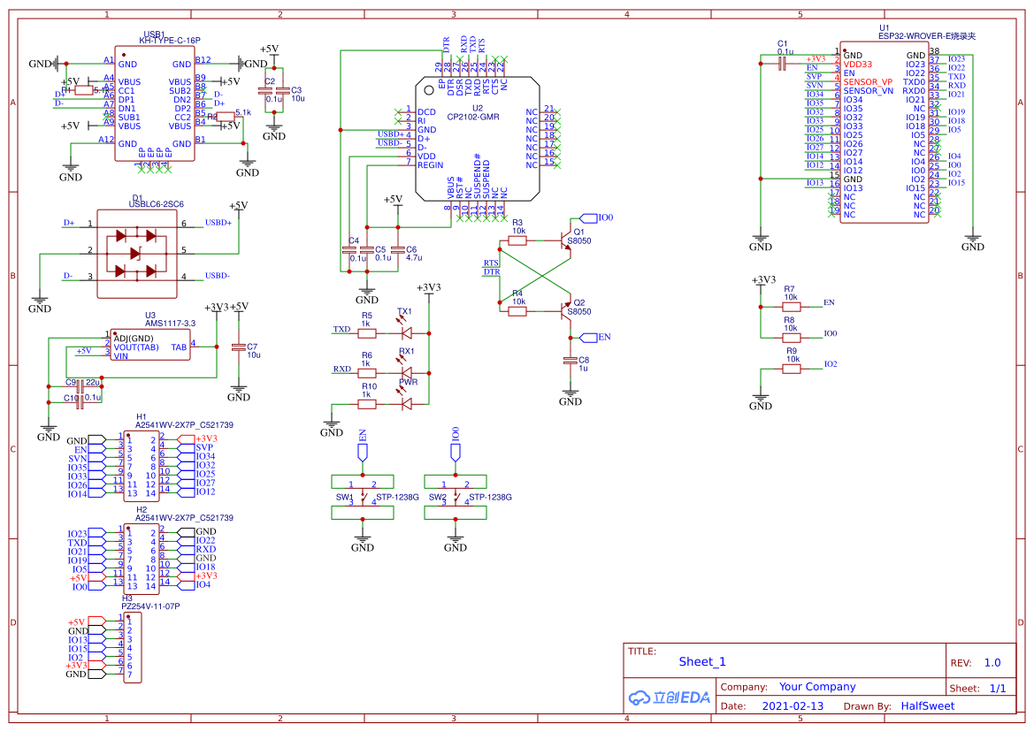Select the R4 10k resistor symbol
Viewport: 1034px width, 732px height.
tap(517, 311)
